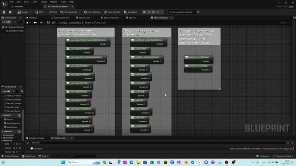Open My Blueprint settings gear
296x166 pixels.
point(22,91)
